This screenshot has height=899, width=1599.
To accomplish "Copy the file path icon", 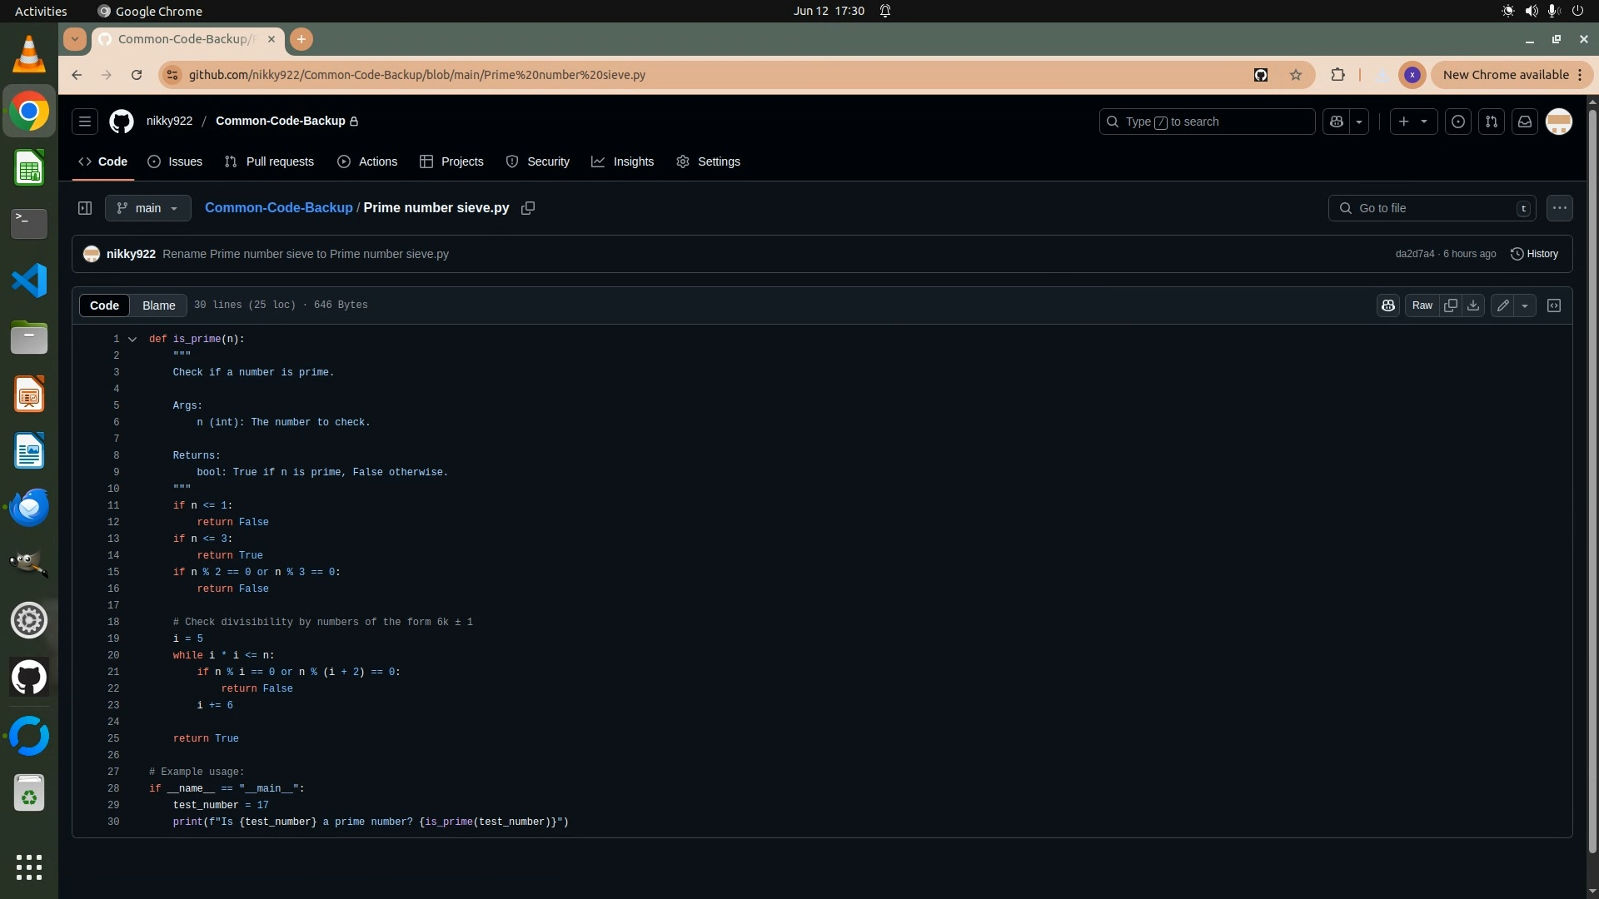I will tap(528, 208).
